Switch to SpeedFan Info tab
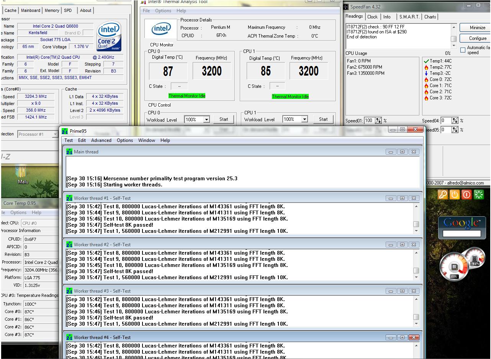Image resolution: width=491 pixels, height=359 pixels. [387, 17]
